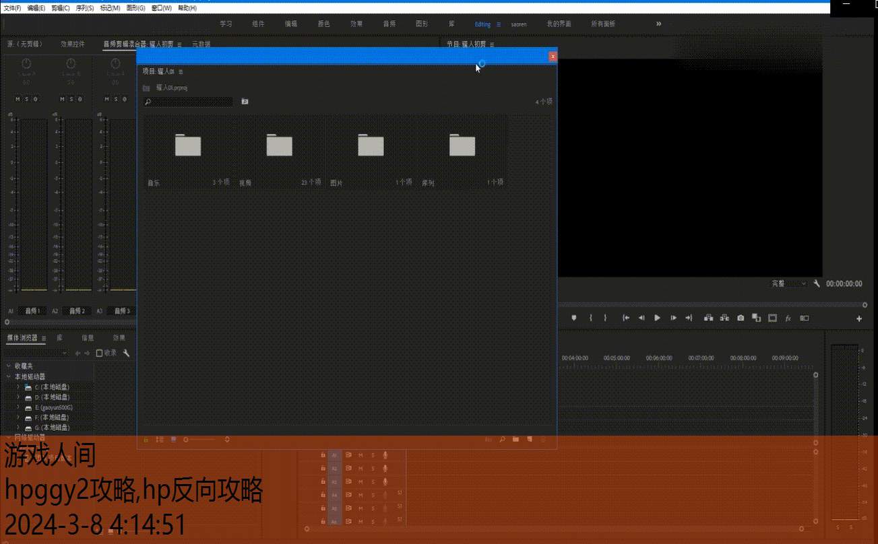Arm recording on first mixer track
This screenshot has height=544, width=878.
(x=34, y=99)
